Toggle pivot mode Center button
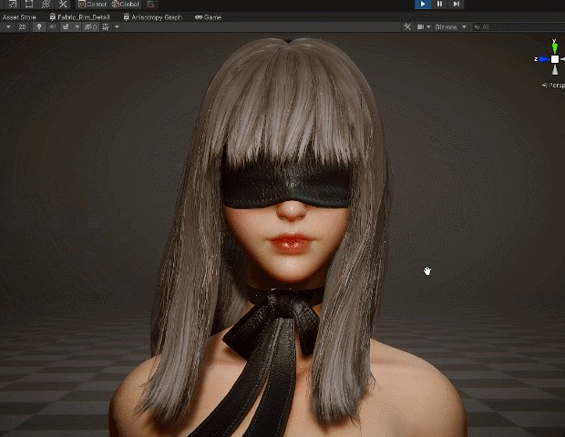This screenshot has width=565, height=437. pyautogui.click(x=93, y=5)
